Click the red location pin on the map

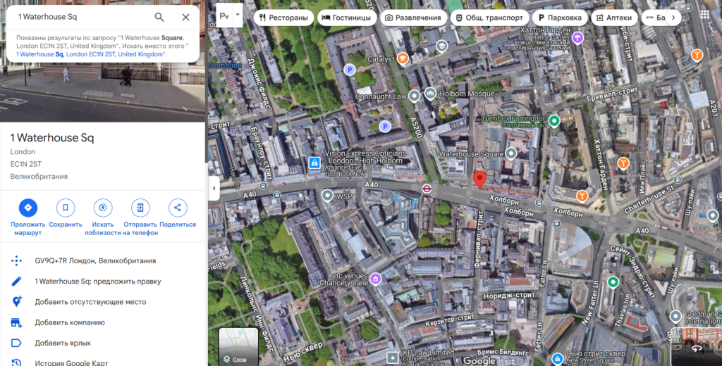coord(479,179)
